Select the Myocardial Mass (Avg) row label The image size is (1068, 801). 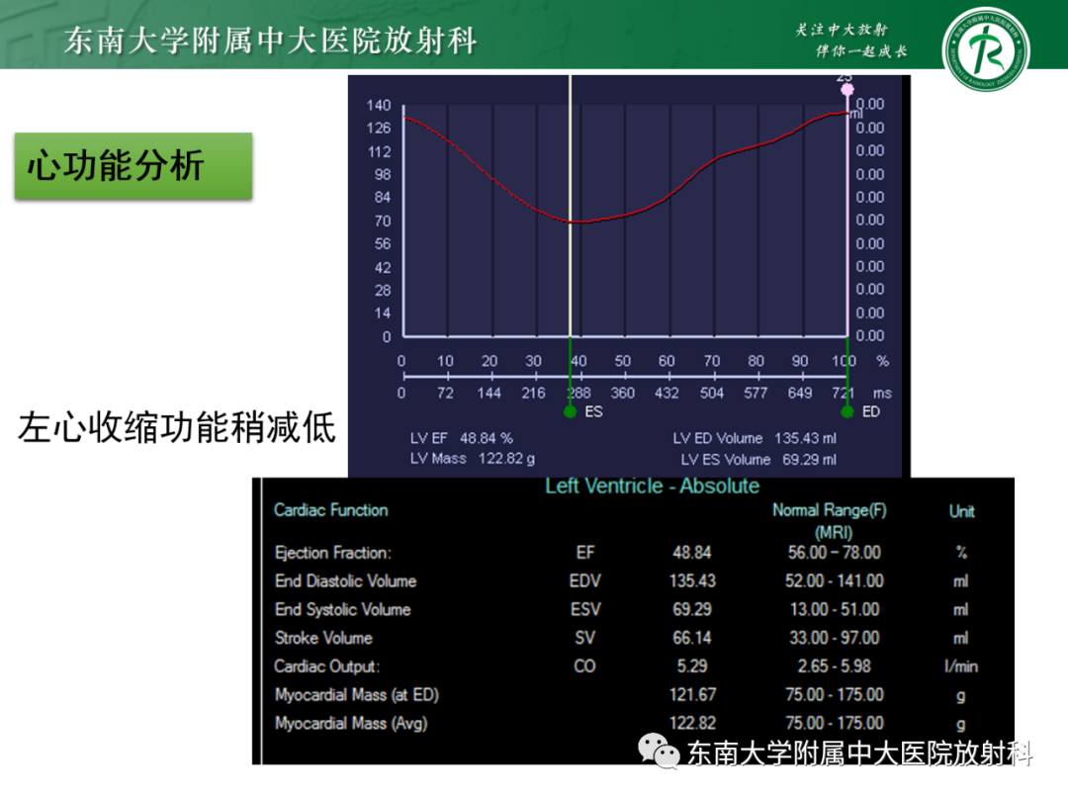[x=351, y=723]
